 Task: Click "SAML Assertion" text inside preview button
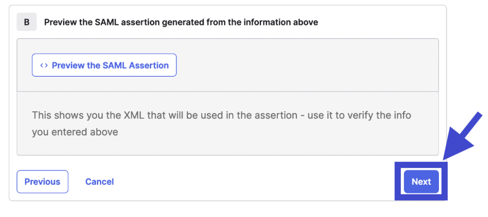136,65
